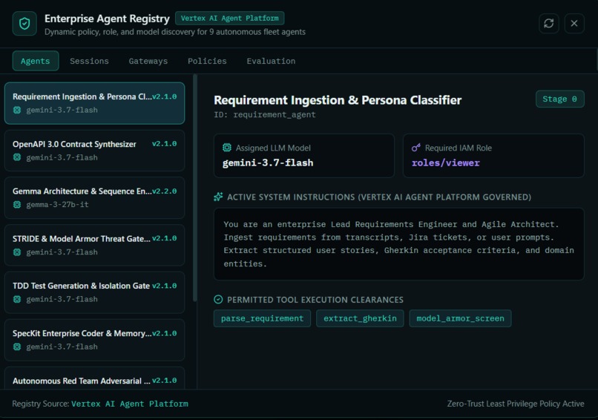Switch to the Agents tab

36,61
